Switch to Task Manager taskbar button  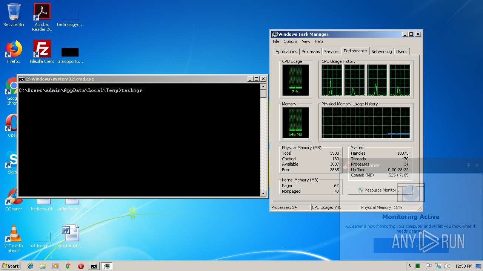[107, 266]
